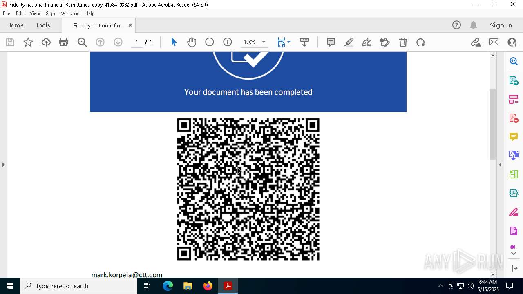This screenshot has width=523, height=294.
Task: Zoom out with minus icon
Action: point(210,42)
